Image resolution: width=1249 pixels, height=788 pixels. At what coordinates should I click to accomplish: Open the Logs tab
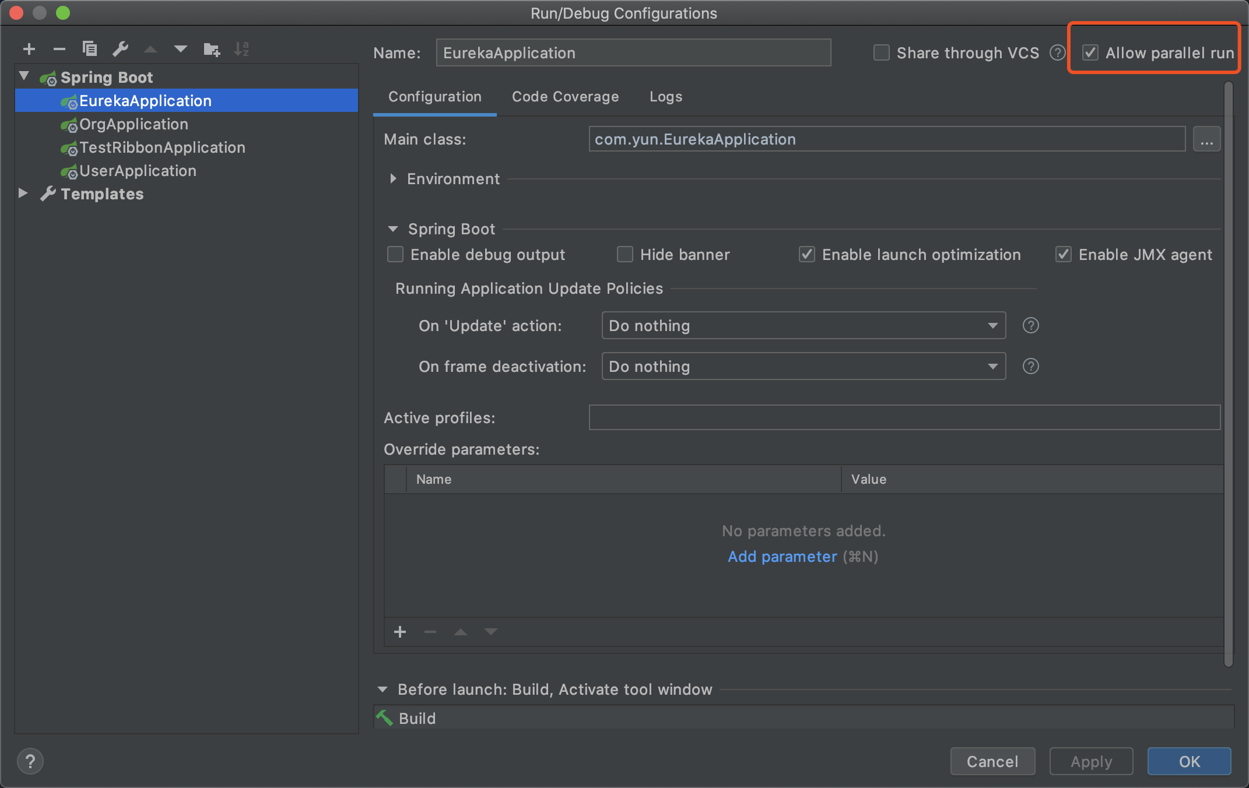click(665, 97)
